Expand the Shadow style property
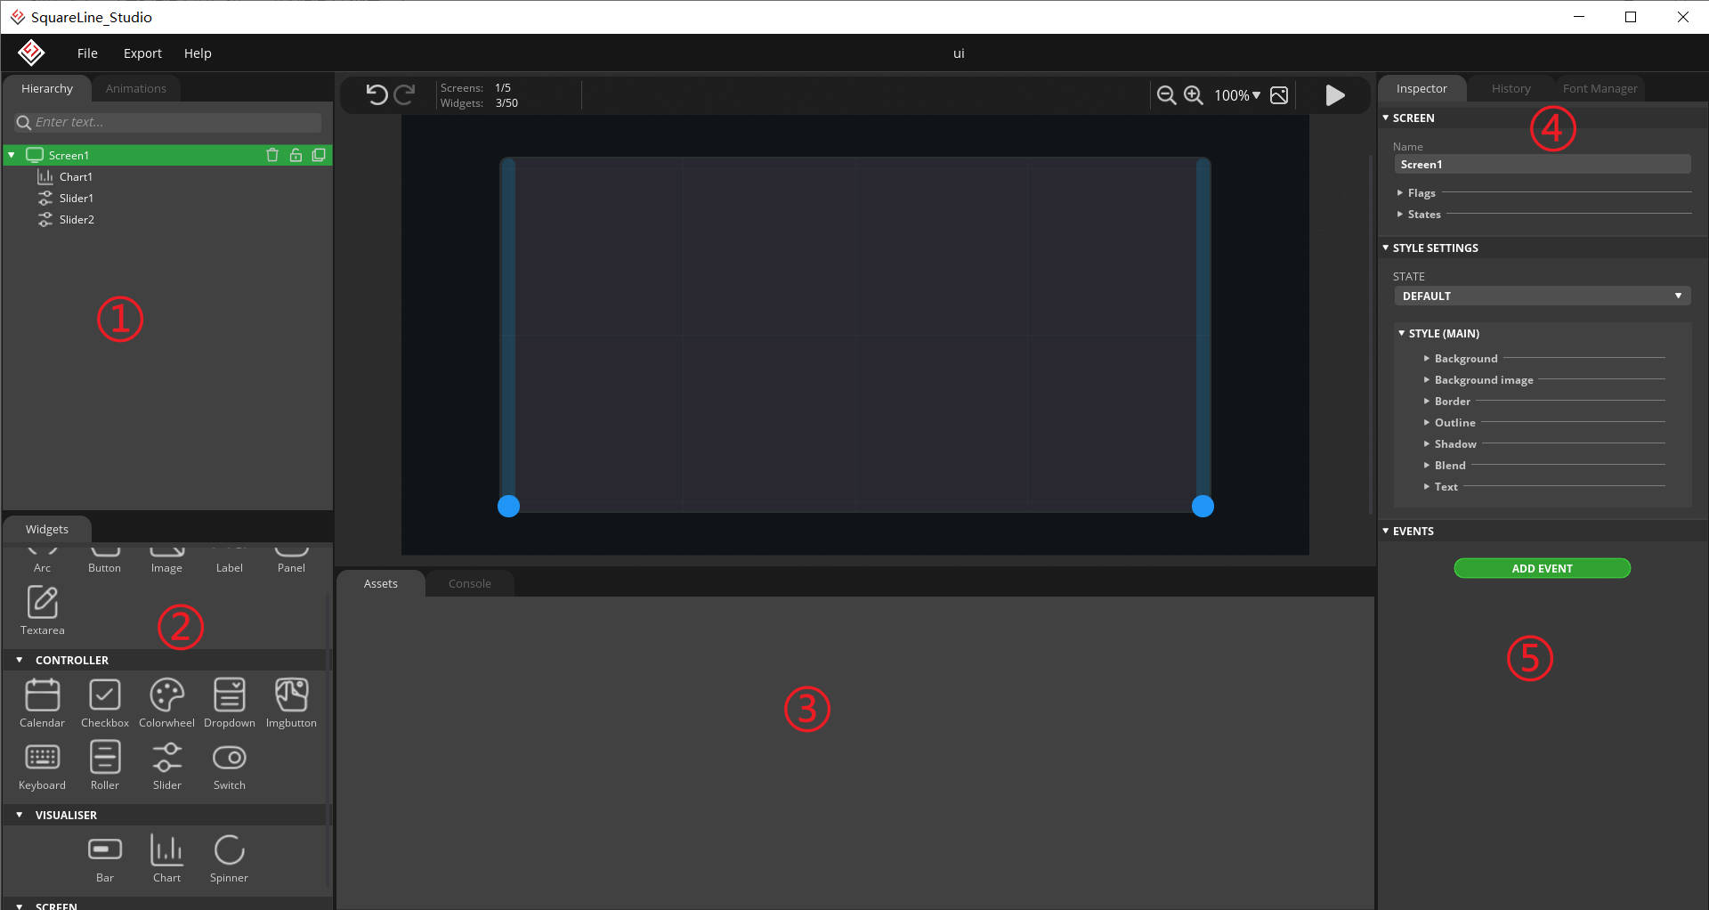This screenshot has height=910, width=1709. coord(1427,443)
